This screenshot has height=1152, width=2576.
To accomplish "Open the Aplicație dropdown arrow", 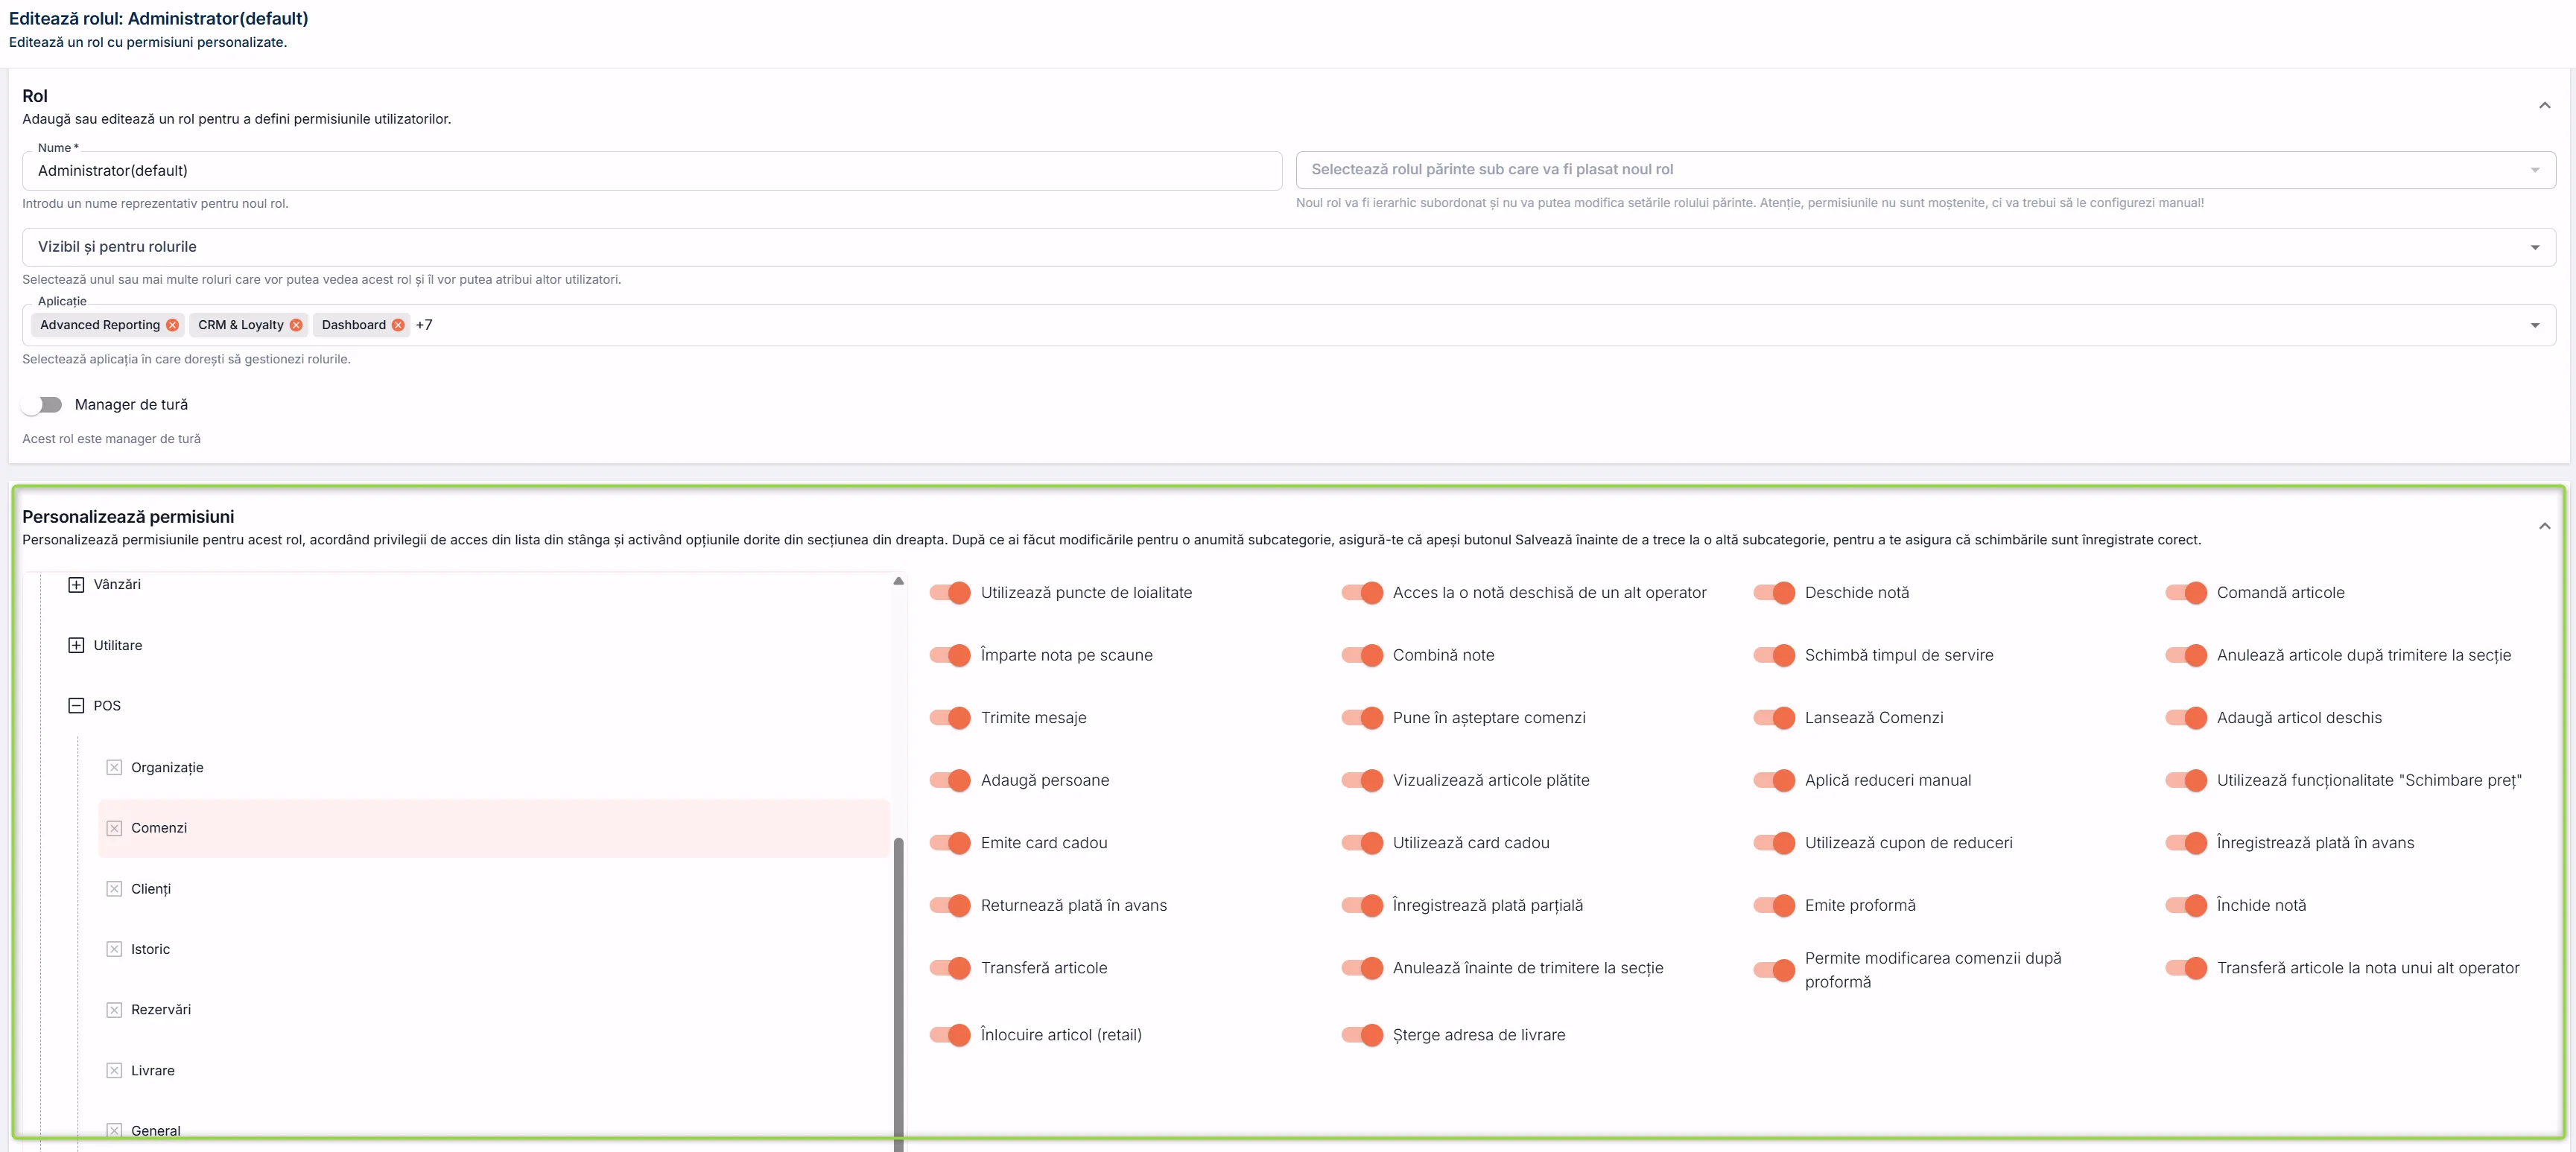I will click(2535, 325).
